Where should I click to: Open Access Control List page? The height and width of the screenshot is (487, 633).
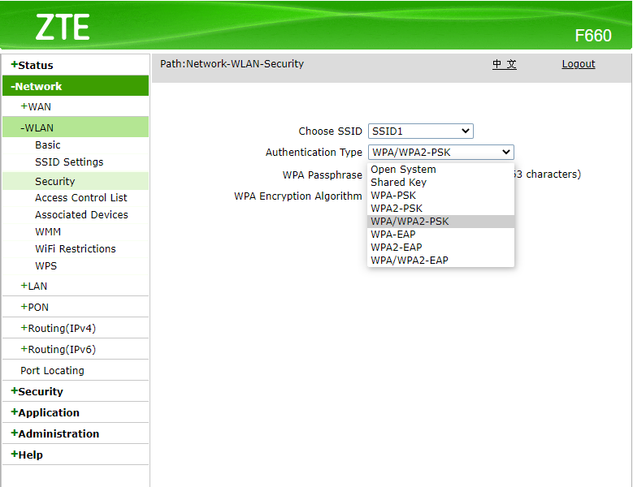tap(80, 198)
